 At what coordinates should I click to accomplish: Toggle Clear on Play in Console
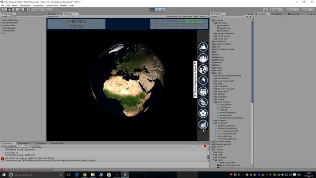click(23, 146)
